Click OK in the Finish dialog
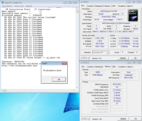Viewport: 142px width, 121px height. click(59, 79)
